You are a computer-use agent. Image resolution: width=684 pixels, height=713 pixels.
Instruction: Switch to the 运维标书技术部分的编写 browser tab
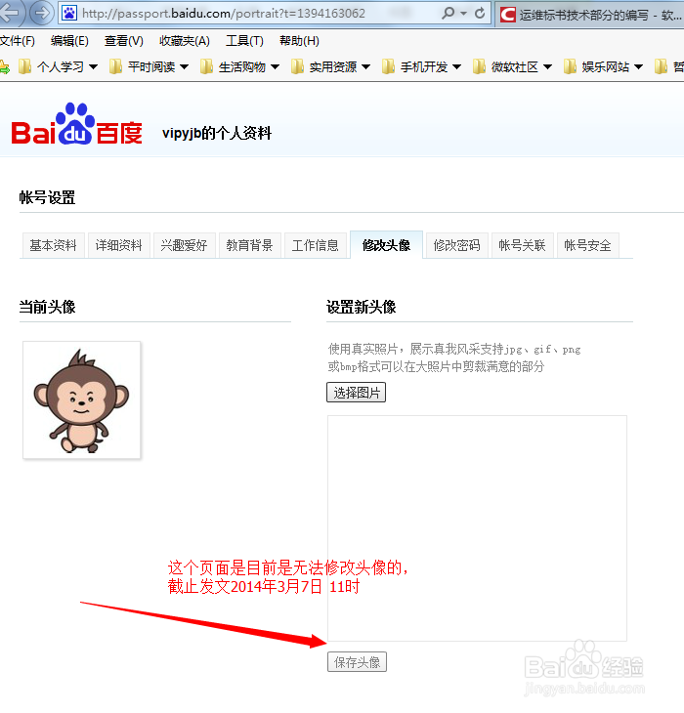click(x=590, y=15)
